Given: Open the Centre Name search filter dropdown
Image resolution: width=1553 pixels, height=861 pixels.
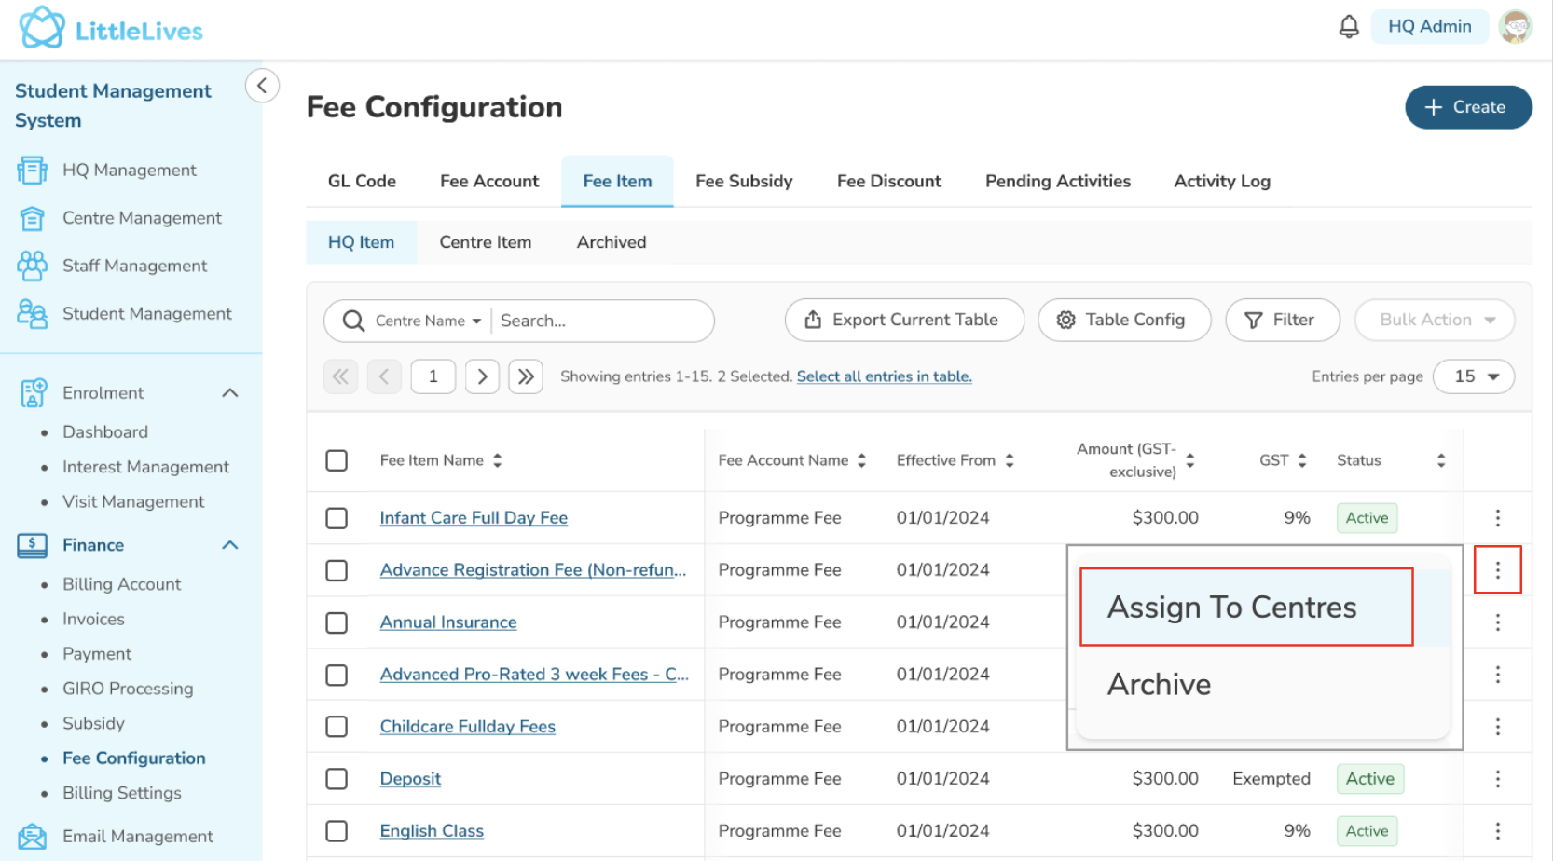Looking at the screenshot, I should point(428,321).
